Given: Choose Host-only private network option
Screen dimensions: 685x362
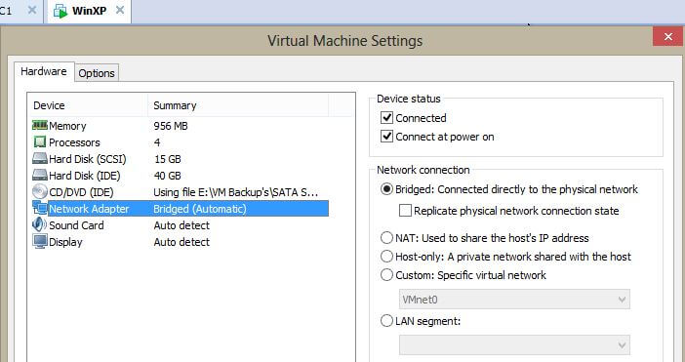Looking at the screenshot, I should [x=386, y=257].
